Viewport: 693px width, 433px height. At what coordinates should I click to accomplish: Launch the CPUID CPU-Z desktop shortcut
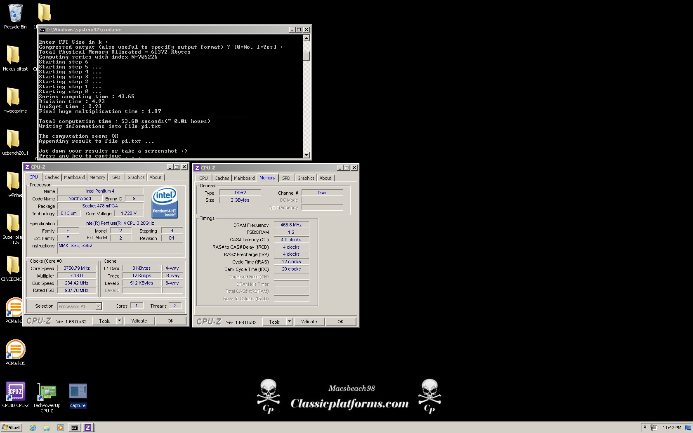coord(15,392)
